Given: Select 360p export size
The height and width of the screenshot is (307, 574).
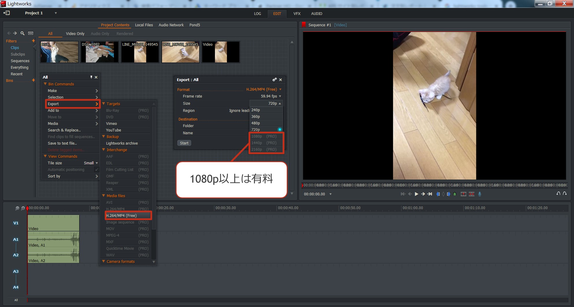Looking at the screenshot, I should [x=266, y=116].
